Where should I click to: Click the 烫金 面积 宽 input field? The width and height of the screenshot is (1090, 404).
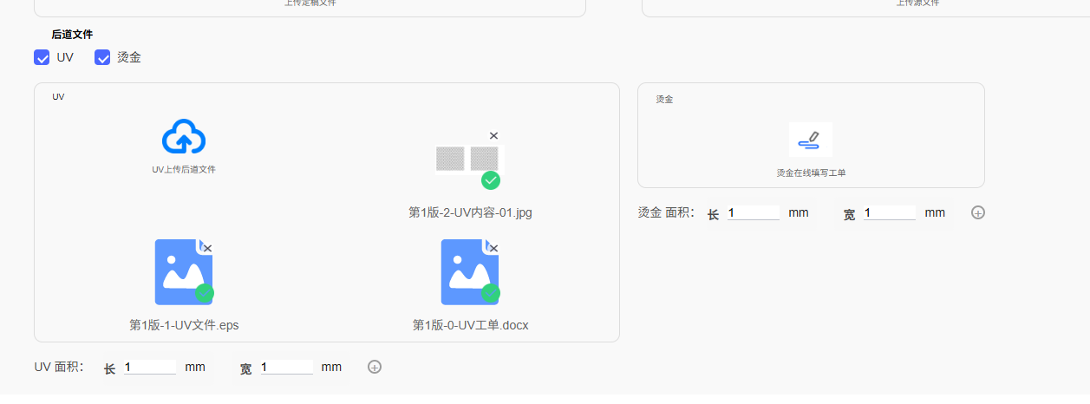[x=889, y=212]
